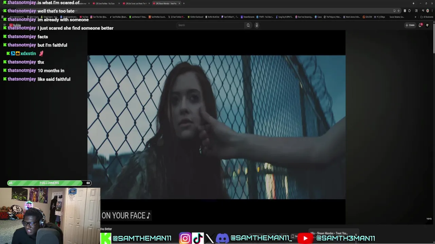Open the side panel icon in Chrome toolbar
The image size is (435, 244).
click(416, 11)
